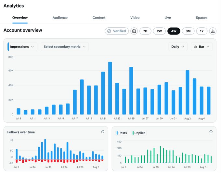
Task: Click the Aug 4 axis label on impressions chart
Action: click(x=201, y=119)
